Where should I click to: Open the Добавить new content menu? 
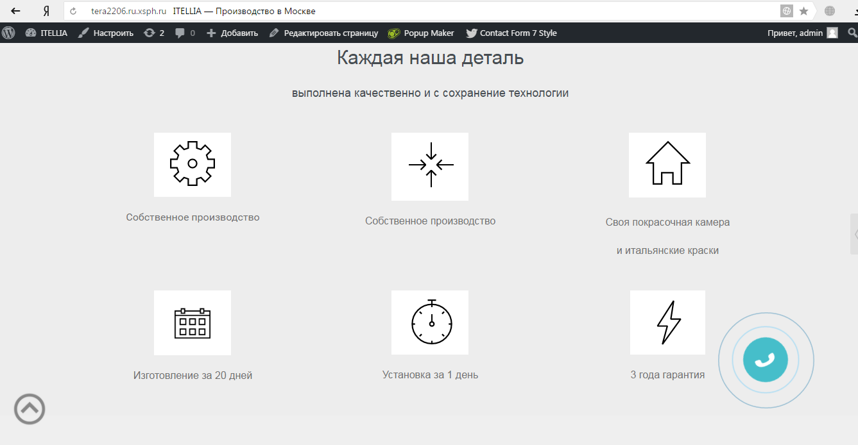click(232, 33)
